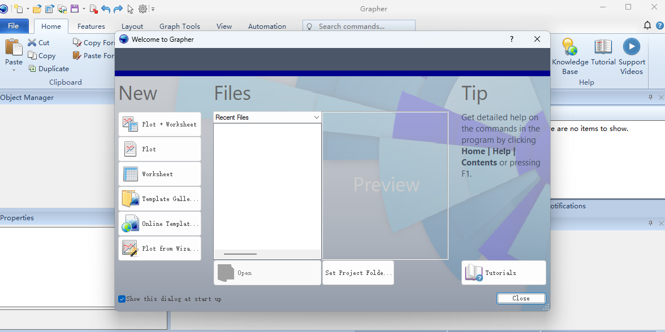Screen dimensions: 665x332
Task: Click the Properties panel title
Action: pos(17,218)
